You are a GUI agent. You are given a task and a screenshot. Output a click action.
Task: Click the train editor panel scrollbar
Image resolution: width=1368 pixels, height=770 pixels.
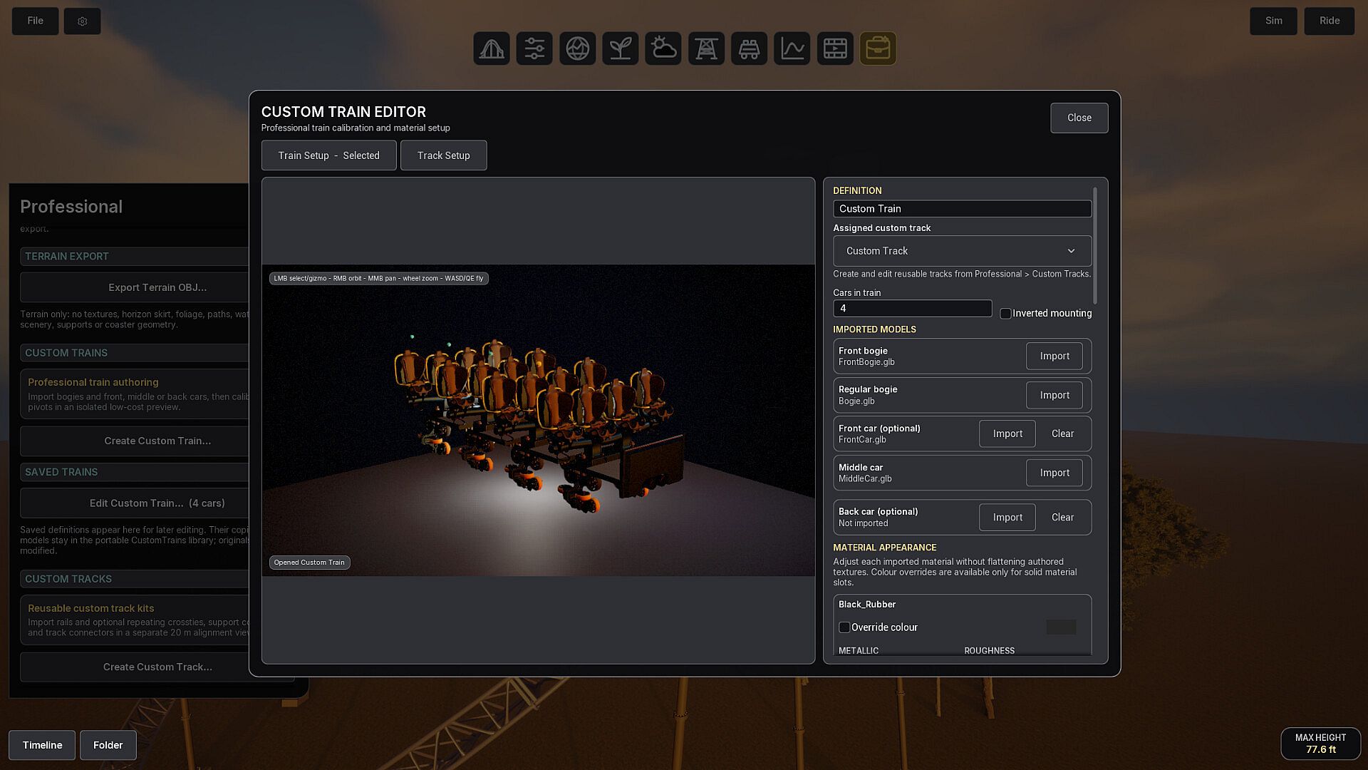(x=1095, y=246)
